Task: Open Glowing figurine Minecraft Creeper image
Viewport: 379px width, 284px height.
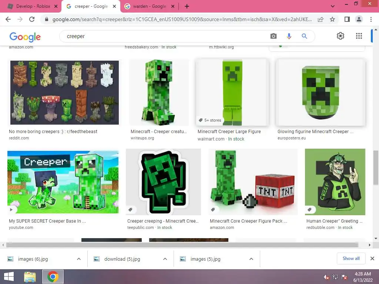Action: [x=321, y=93]
